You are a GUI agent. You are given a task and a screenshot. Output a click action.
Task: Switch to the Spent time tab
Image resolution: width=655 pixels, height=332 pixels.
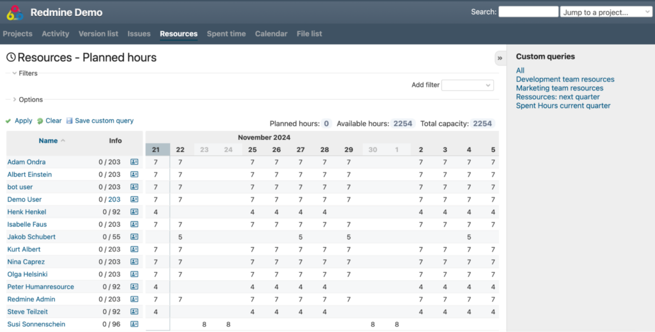226,34
